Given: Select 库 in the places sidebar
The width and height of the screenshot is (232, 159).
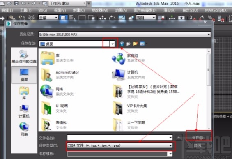Looking at the screenshot, I should point(24,93).
